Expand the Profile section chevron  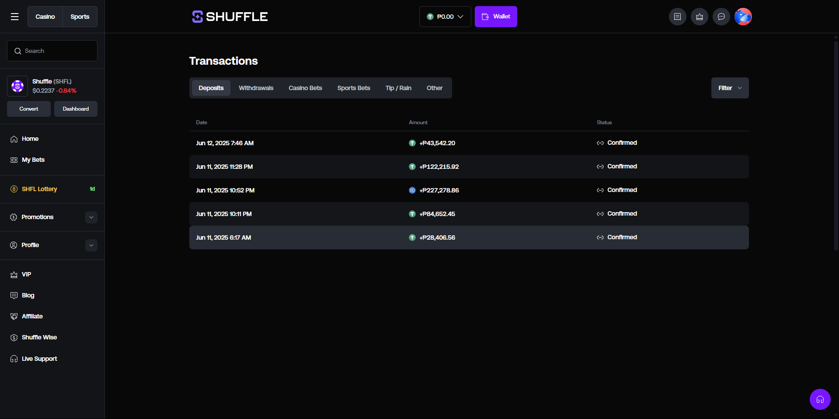[x=91, y=245]
